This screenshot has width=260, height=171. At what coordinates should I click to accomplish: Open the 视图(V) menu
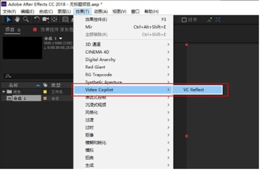[120, 12]
